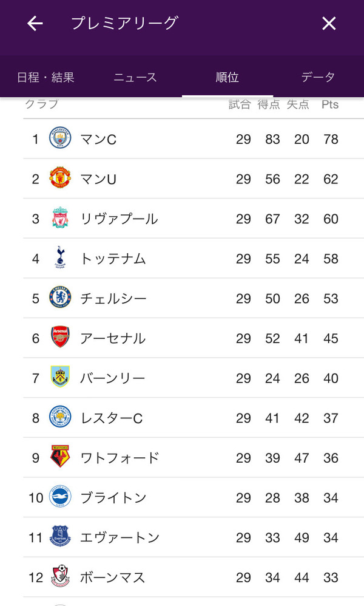Tap the Pts column header
The width and height of the screenshot is (364, 606).
(x=330, y=104)
